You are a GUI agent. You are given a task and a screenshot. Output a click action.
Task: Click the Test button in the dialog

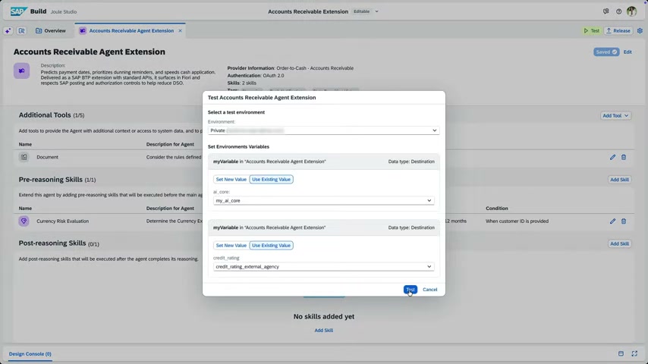coord(411,290)
